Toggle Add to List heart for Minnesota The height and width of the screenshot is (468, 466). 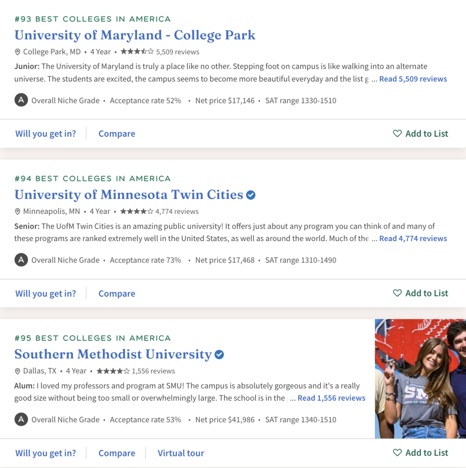coord(397,293)
